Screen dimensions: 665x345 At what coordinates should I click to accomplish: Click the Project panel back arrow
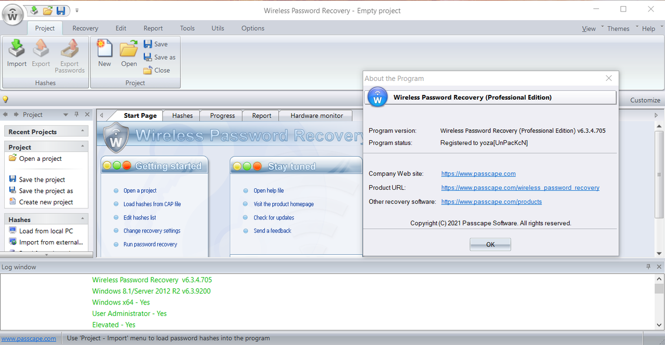tap(6, 115)
